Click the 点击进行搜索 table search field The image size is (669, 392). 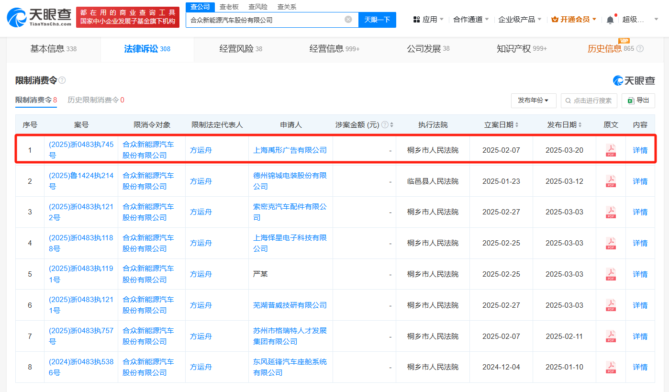(x=589, y=101)
